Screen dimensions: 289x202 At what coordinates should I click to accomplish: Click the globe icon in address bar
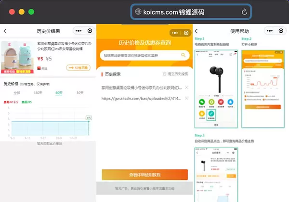pyautogui.click(x=138, y=12)
